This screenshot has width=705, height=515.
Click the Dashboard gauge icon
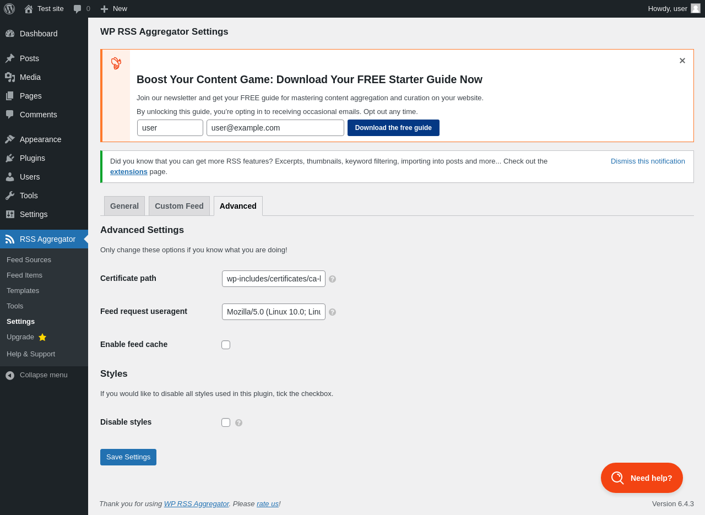[10, 34]
